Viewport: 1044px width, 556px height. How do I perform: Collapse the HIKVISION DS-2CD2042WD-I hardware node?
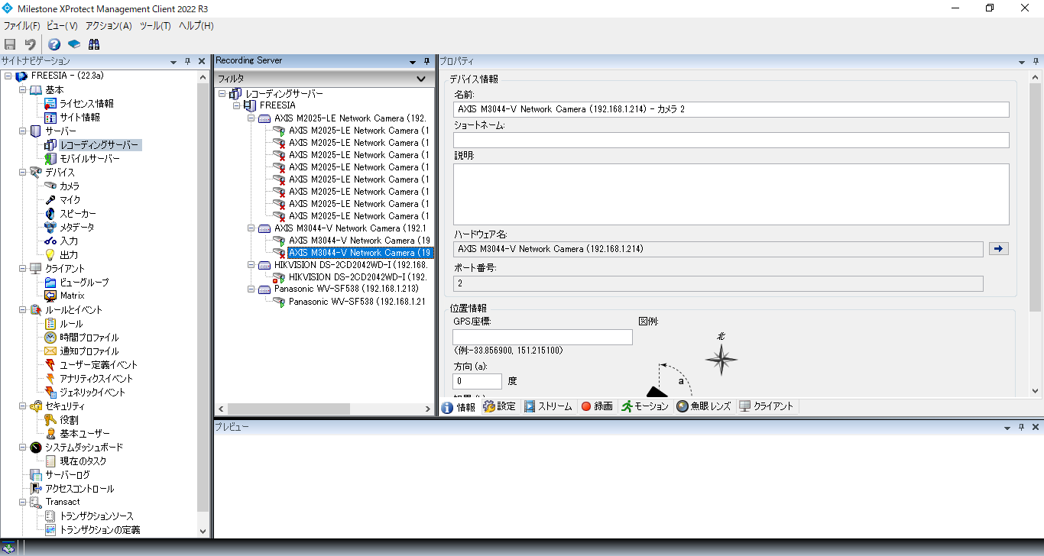[251, 265]
